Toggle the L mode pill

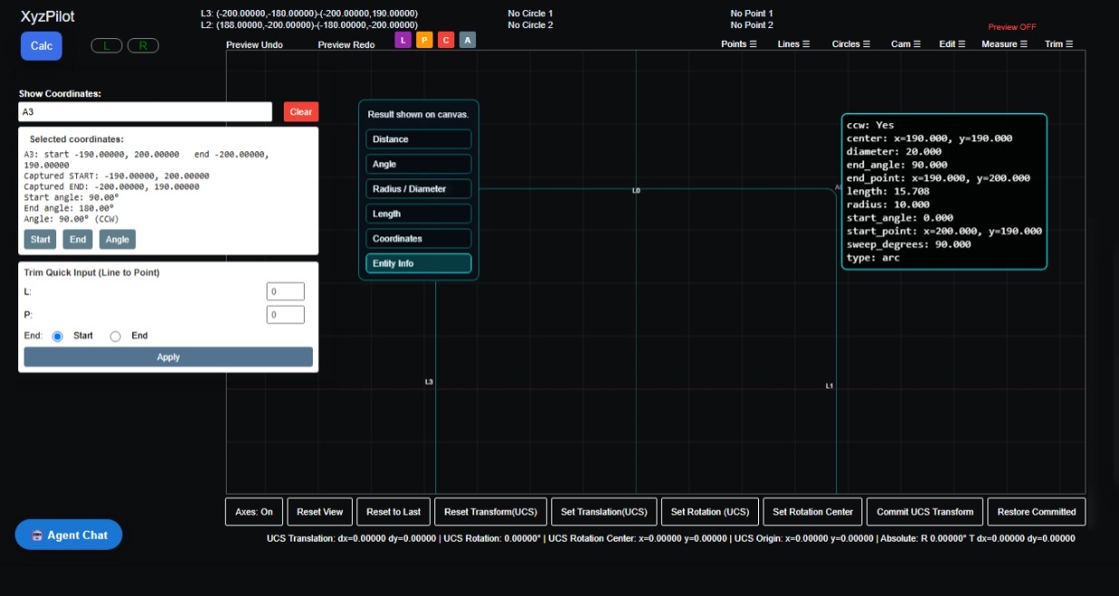tap(107, 45)
